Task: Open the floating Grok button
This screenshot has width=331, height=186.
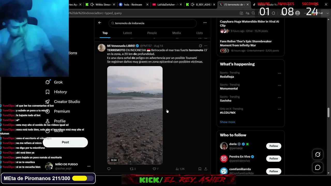Action: (318, 154)
